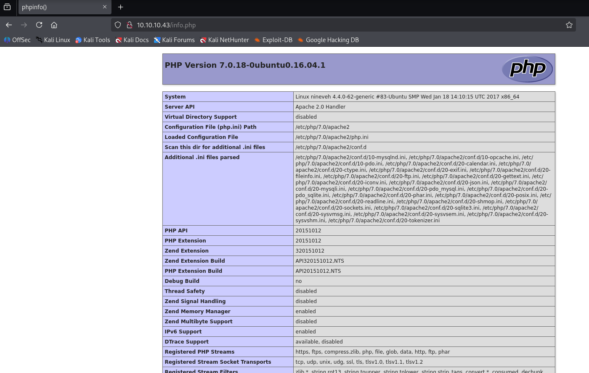Click the System row label
Image resolution: width=589 pixels, height=373 pixels.
click(175, 97)
